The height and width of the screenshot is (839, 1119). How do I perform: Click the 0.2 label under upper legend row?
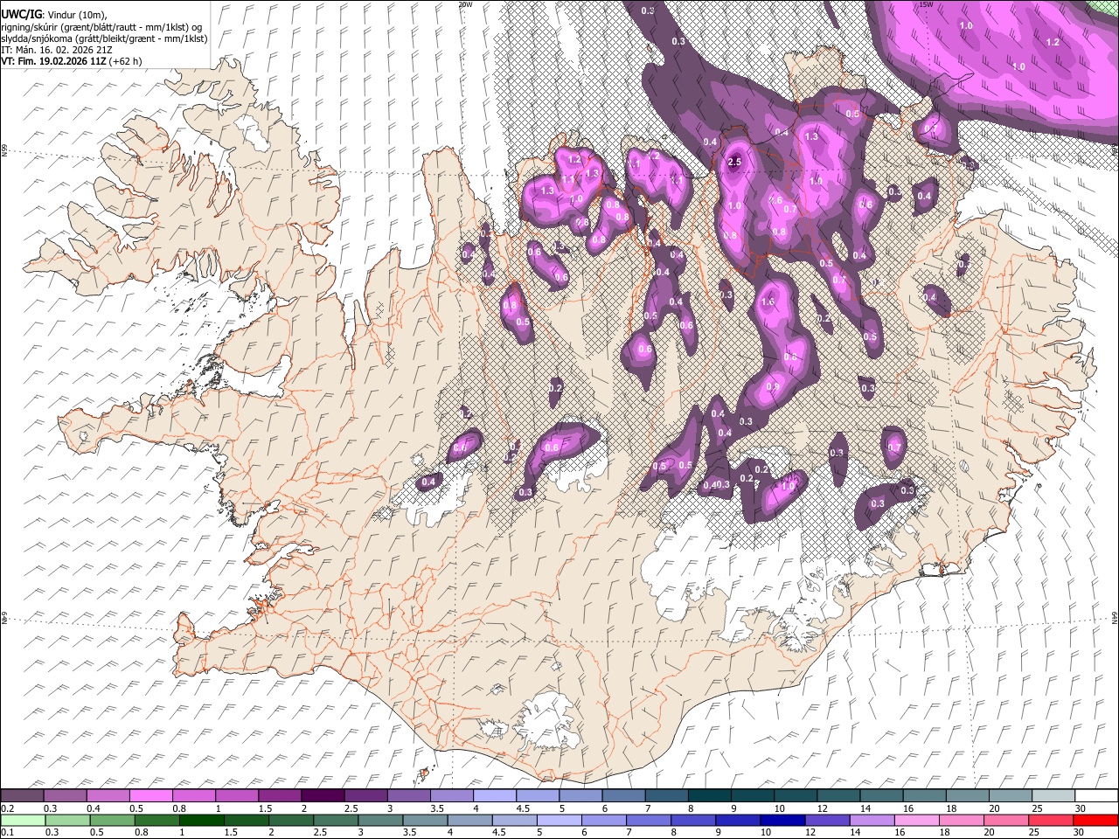pyautogui.click(x=7, y=808)
